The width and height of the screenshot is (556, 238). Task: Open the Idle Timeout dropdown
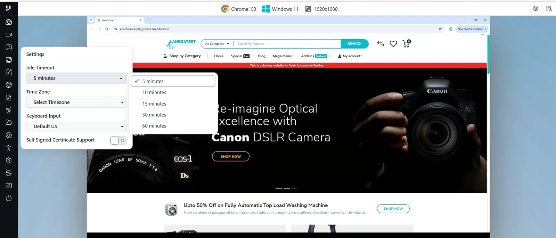click(x=76, y=78)
